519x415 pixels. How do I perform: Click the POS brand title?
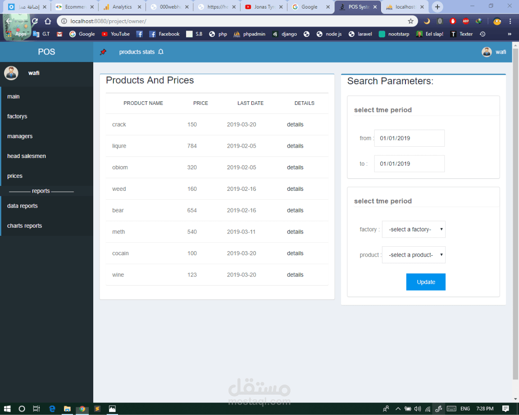click(x=46, y=52)
